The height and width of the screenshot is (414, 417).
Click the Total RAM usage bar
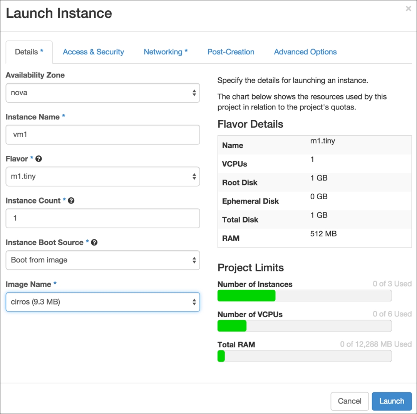click(x=305, y=356)
